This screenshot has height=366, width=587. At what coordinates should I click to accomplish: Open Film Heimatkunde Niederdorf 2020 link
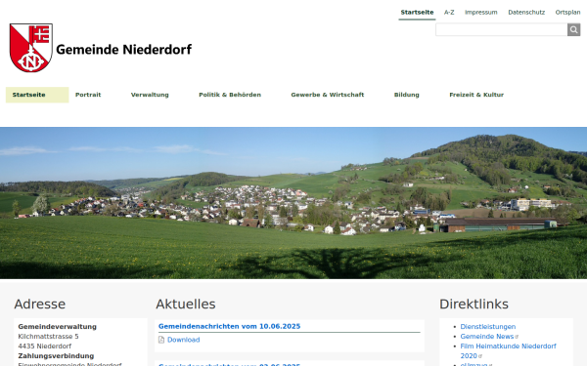(x=508, y=350)
